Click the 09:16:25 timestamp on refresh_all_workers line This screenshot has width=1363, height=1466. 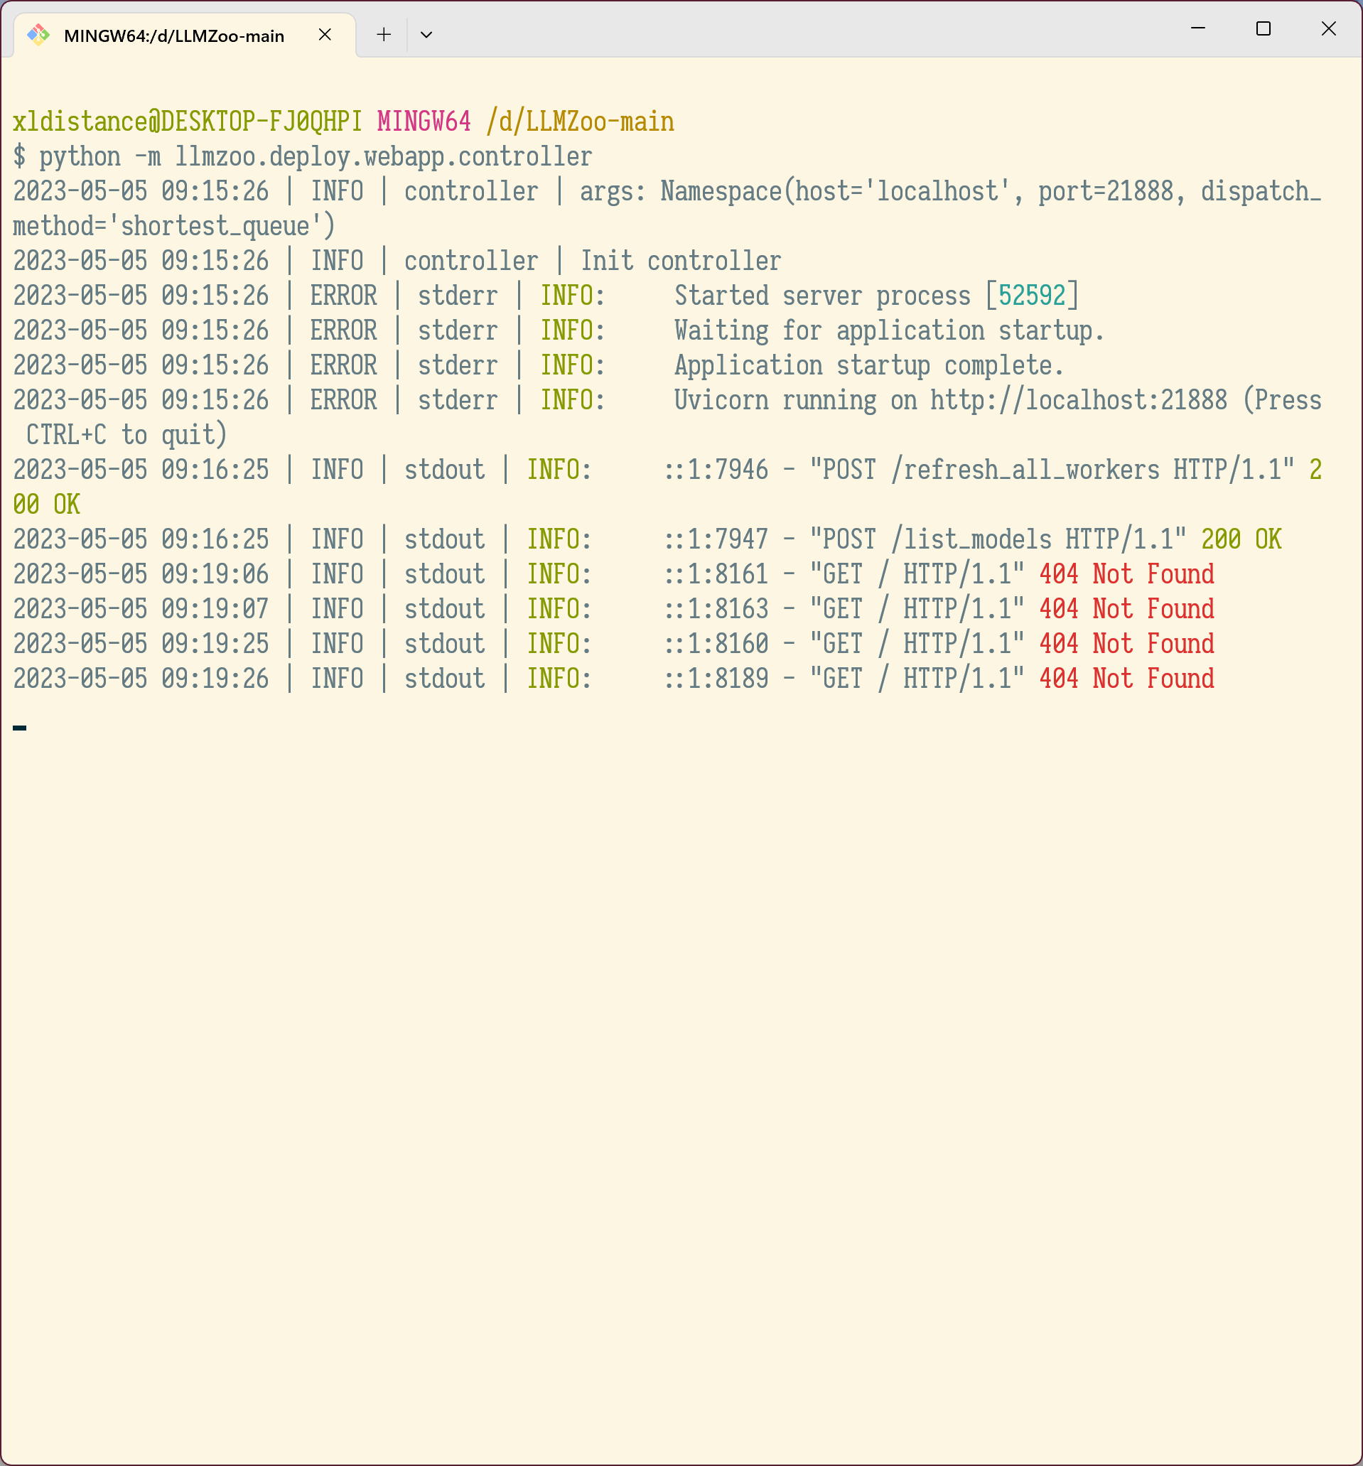point(215,470)
